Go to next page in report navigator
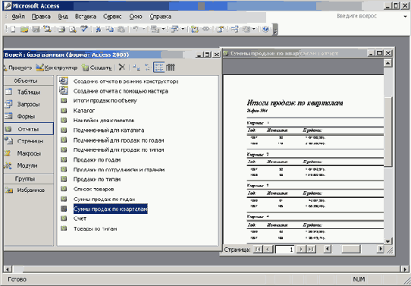The height and width of the screenshot is (286, 411). pyautogui.click(x=301, y=249)
